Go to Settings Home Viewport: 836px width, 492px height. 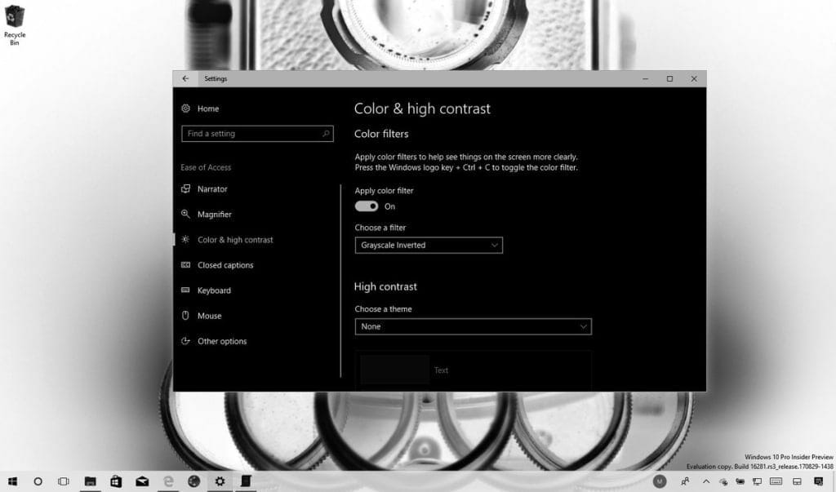pyautogui.click(x=207, y=109)
